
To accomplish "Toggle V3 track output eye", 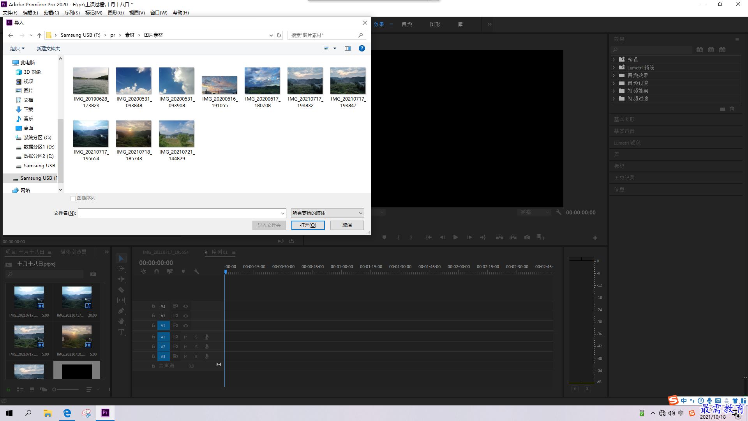I will 186,306.
